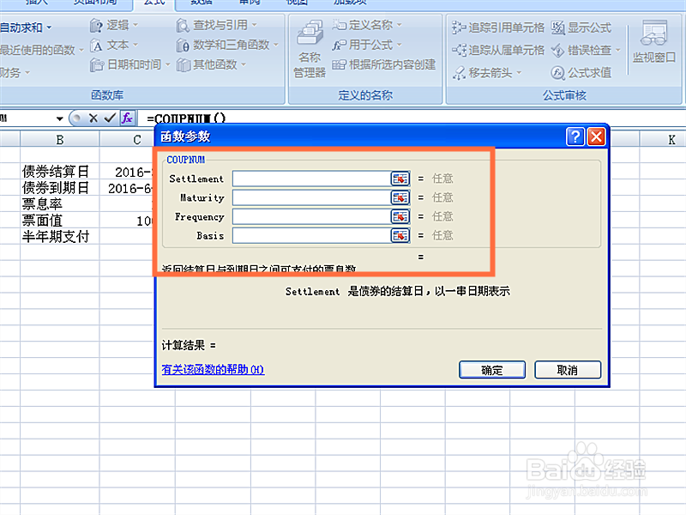Cancel formula entry with the X icon
686x515 pixels.
[x=93, y=118]
